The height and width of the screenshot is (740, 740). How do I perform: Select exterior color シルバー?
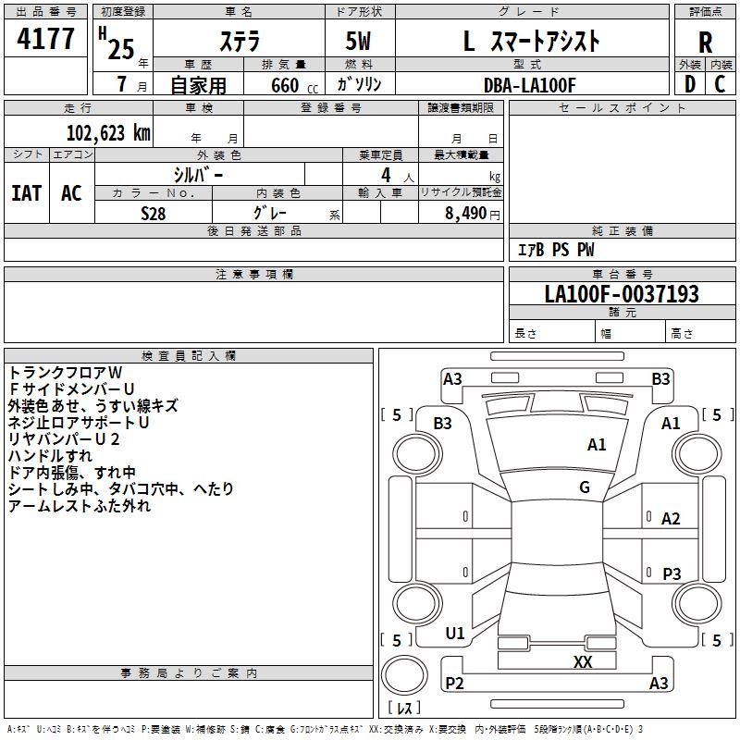[x=198, y=175]
